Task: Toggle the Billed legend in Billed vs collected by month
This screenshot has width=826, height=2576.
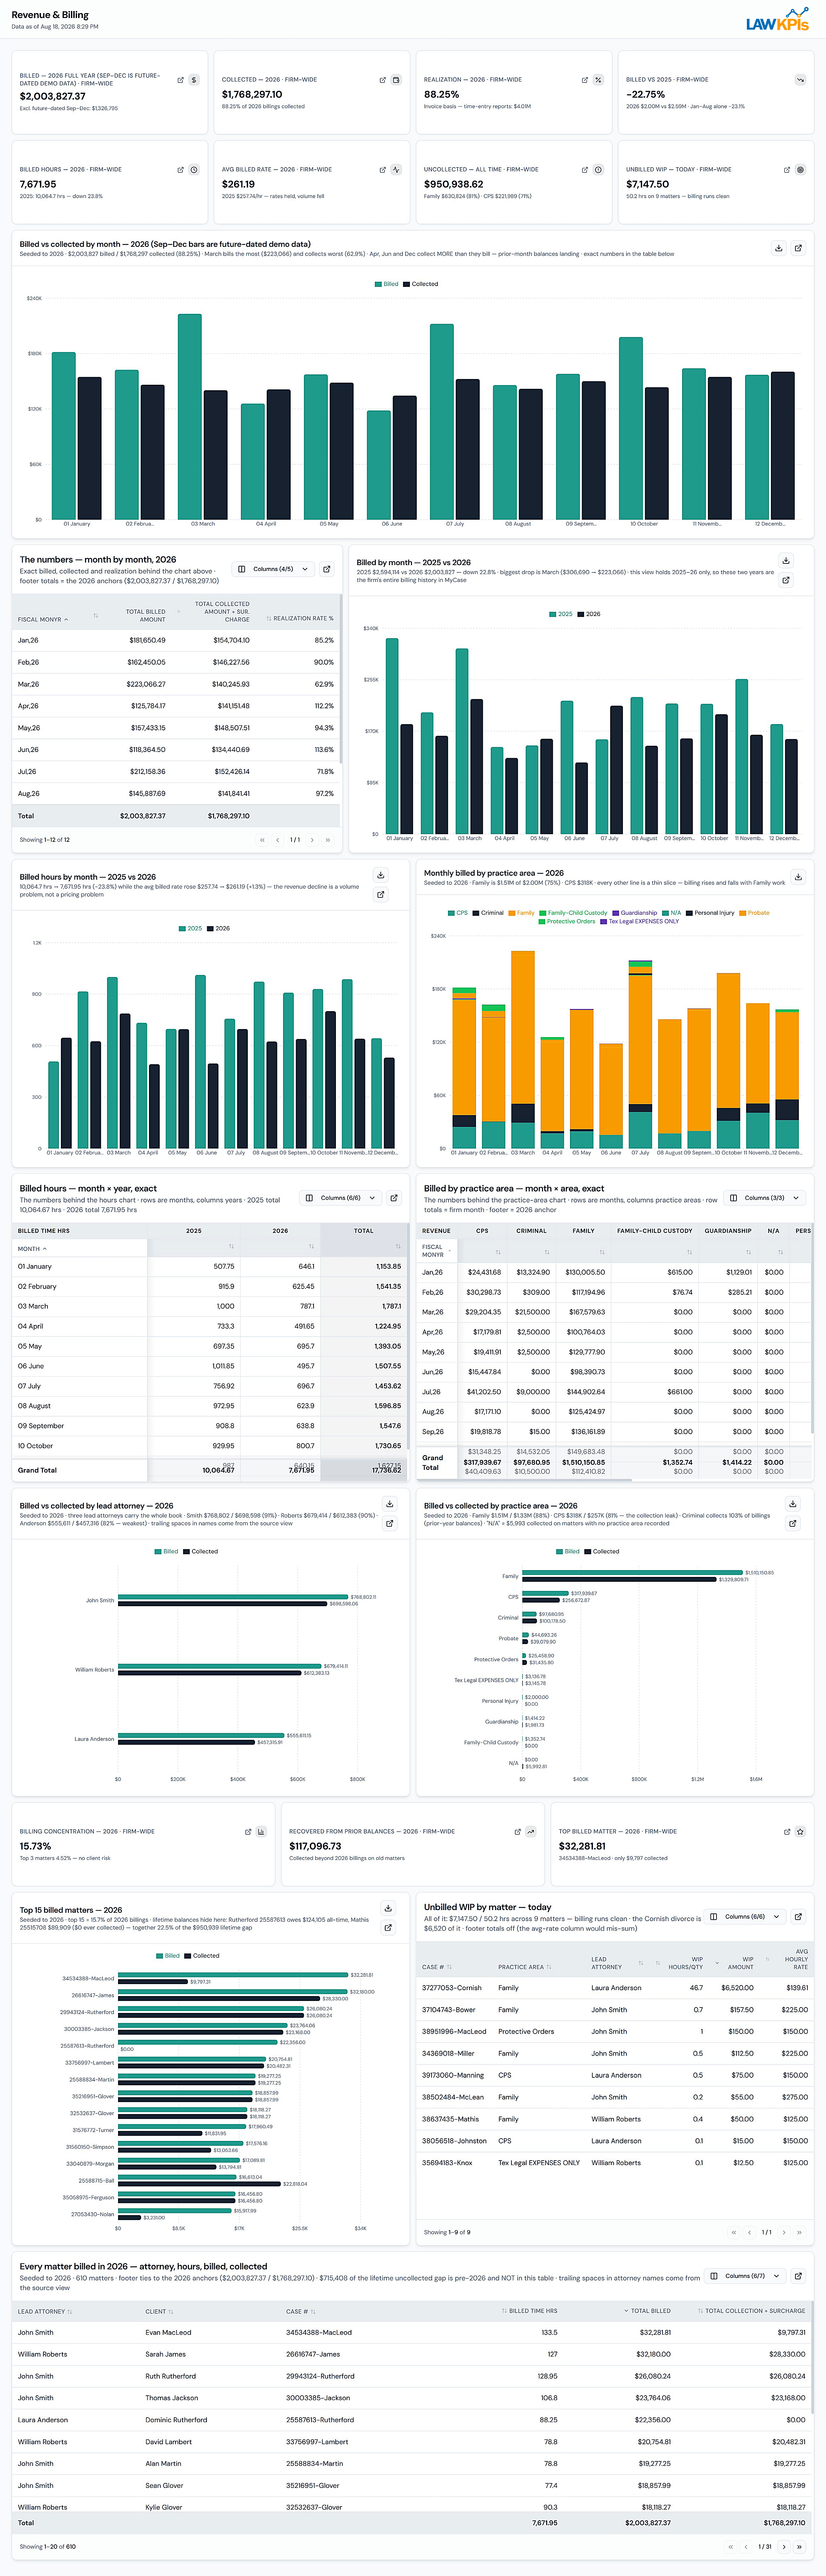Action: pos(387,284)
